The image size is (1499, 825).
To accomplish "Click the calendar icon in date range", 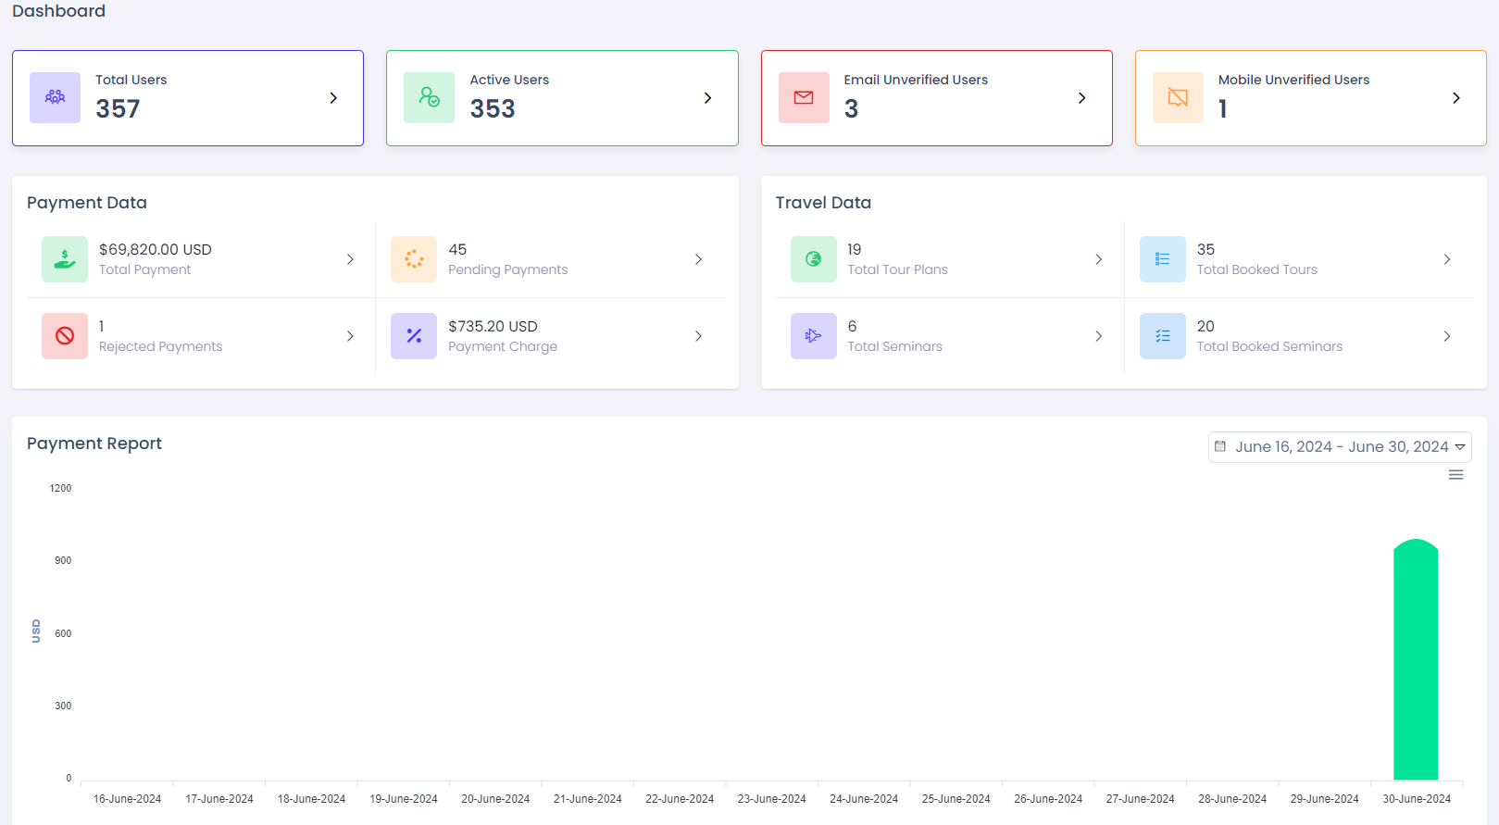I will coord(1220,446).
